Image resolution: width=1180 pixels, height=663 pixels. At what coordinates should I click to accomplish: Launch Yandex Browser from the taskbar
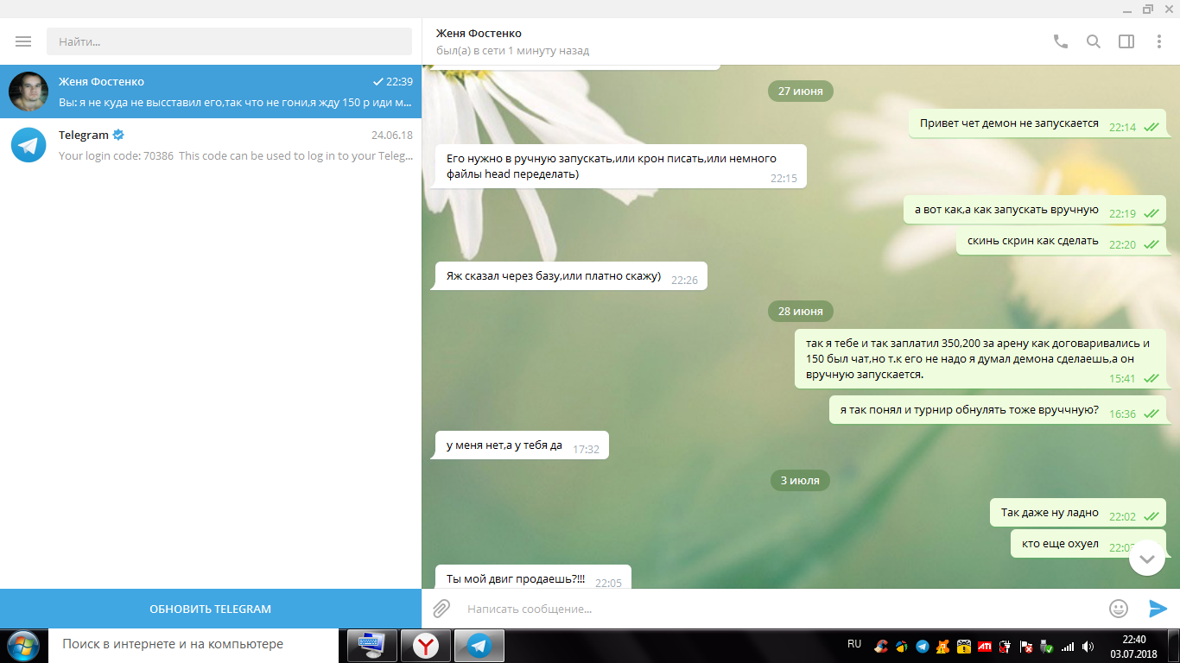click(x=425, y=645)
